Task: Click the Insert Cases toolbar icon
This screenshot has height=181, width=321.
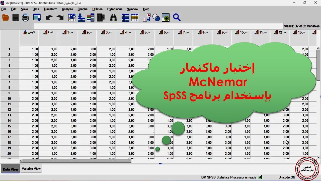Action: click(x=125, y=18)
